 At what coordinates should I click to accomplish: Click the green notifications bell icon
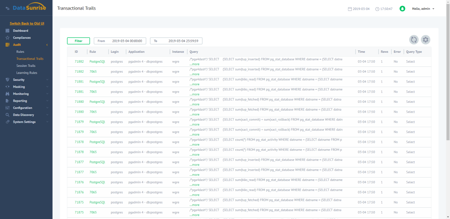pyautogui.click(x=402, y=9)
